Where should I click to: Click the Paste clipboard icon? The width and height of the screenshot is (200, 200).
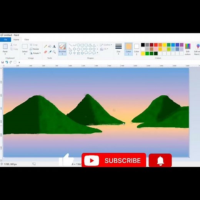[5, 46]
